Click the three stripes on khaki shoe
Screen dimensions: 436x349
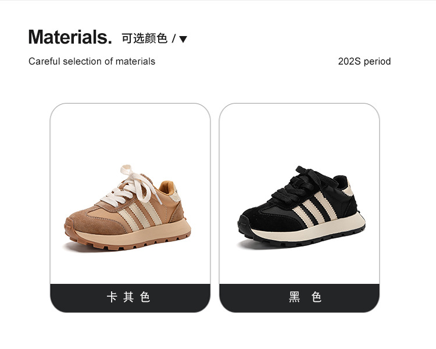141,214
